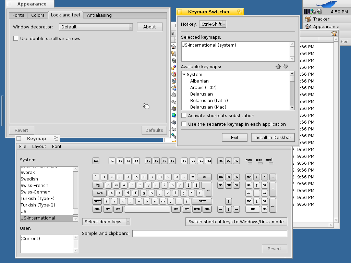Screen dimensions: 351x263
Task: Select Swedish in the System list
Action: coord(47,179)
